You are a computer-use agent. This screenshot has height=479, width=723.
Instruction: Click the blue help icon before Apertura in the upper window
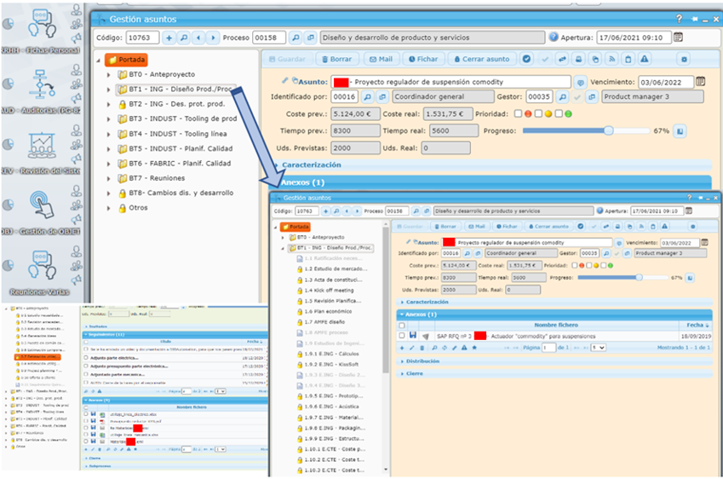click(554, 38)
